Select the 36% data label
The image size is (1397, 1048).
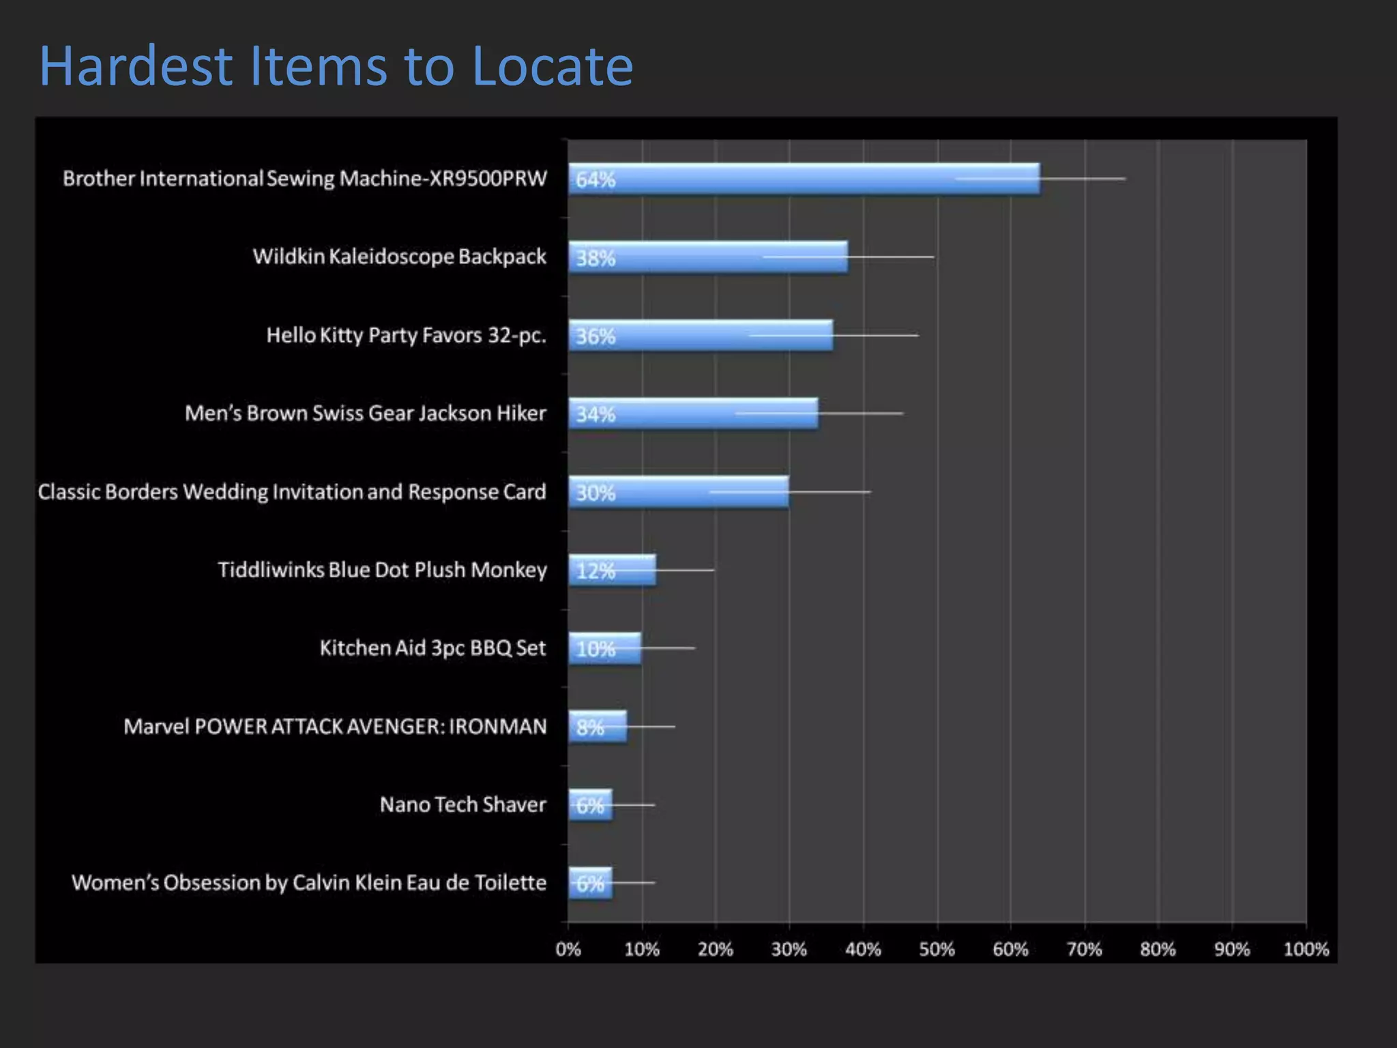tap(595, 336)
